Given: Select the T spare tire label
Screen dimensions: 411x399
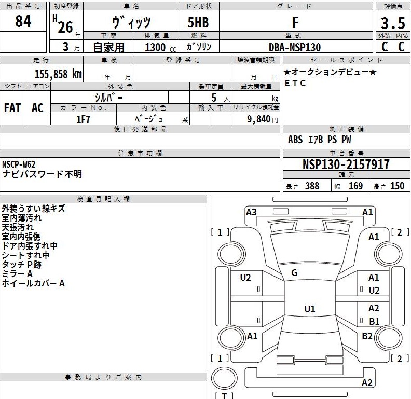Looking at the screenshot, I should click(224, 395).
